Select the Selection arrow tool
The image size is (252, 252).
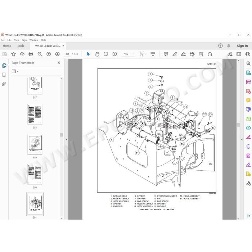click(88, 54)
